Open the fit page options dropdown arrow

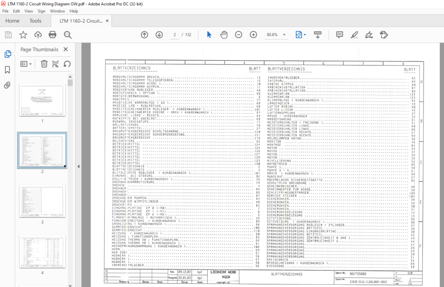point(305,35)
